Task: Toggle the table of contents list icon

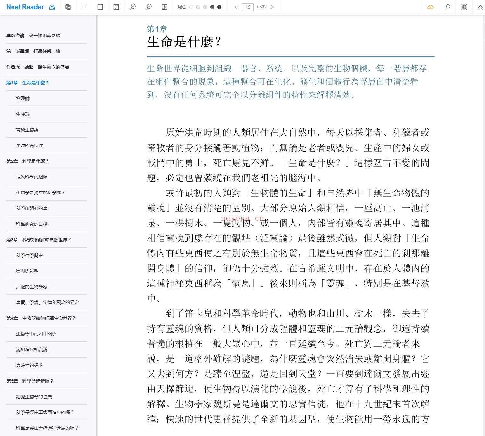Action: point(84,7)
